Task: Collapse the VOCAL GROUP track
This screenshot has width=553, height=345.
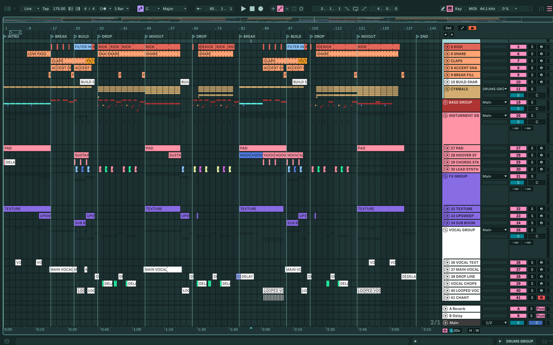Action: [446, 230]
